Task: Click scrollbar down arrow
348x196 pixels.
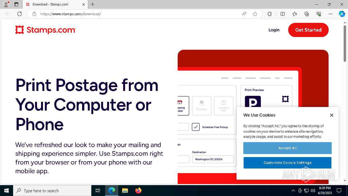Action: 345,180
